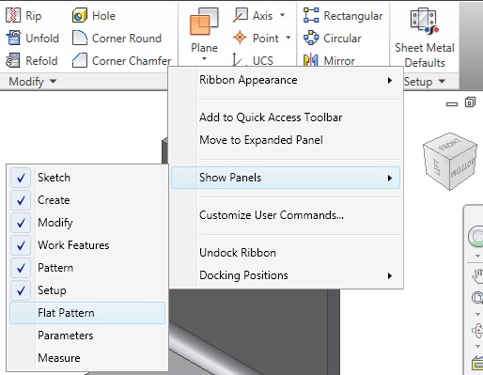This screenshot has width=483, height=375.
Task: Click the Zoom icon in navigation bar
Action: [477, 297]
